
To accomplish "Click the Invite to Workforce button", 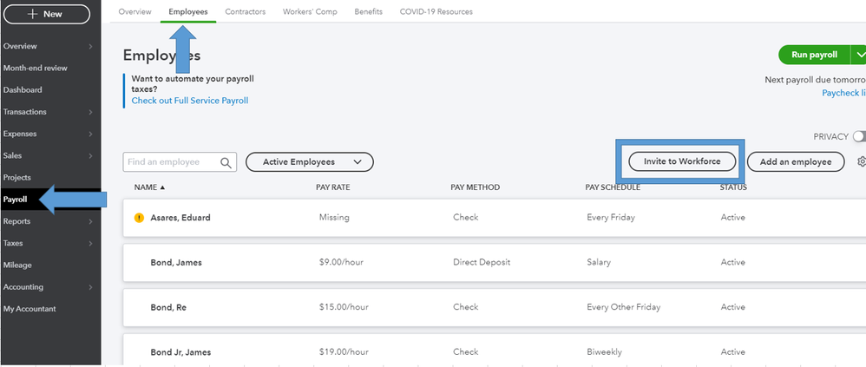I will pyautogui.click(x=682, y=161).
